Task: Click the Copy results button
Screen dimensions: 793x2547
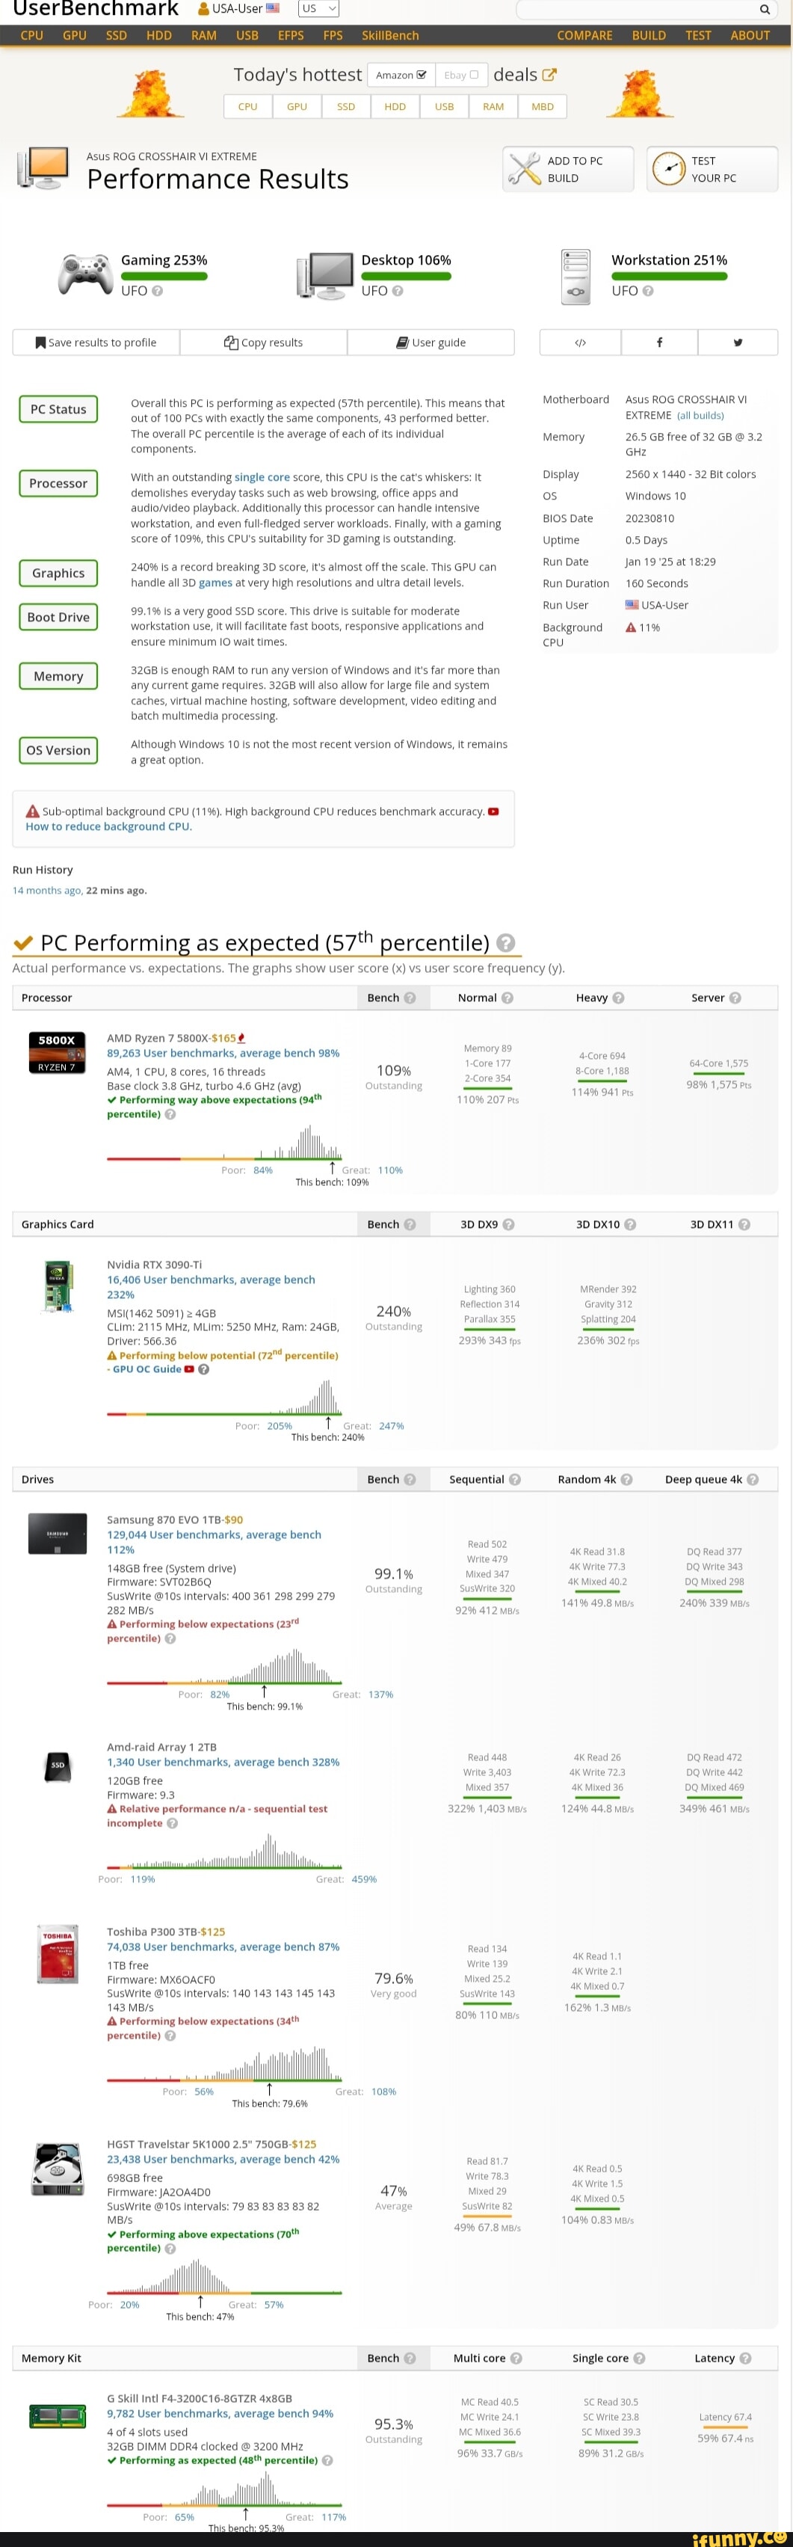Action: tap(264, 342)
